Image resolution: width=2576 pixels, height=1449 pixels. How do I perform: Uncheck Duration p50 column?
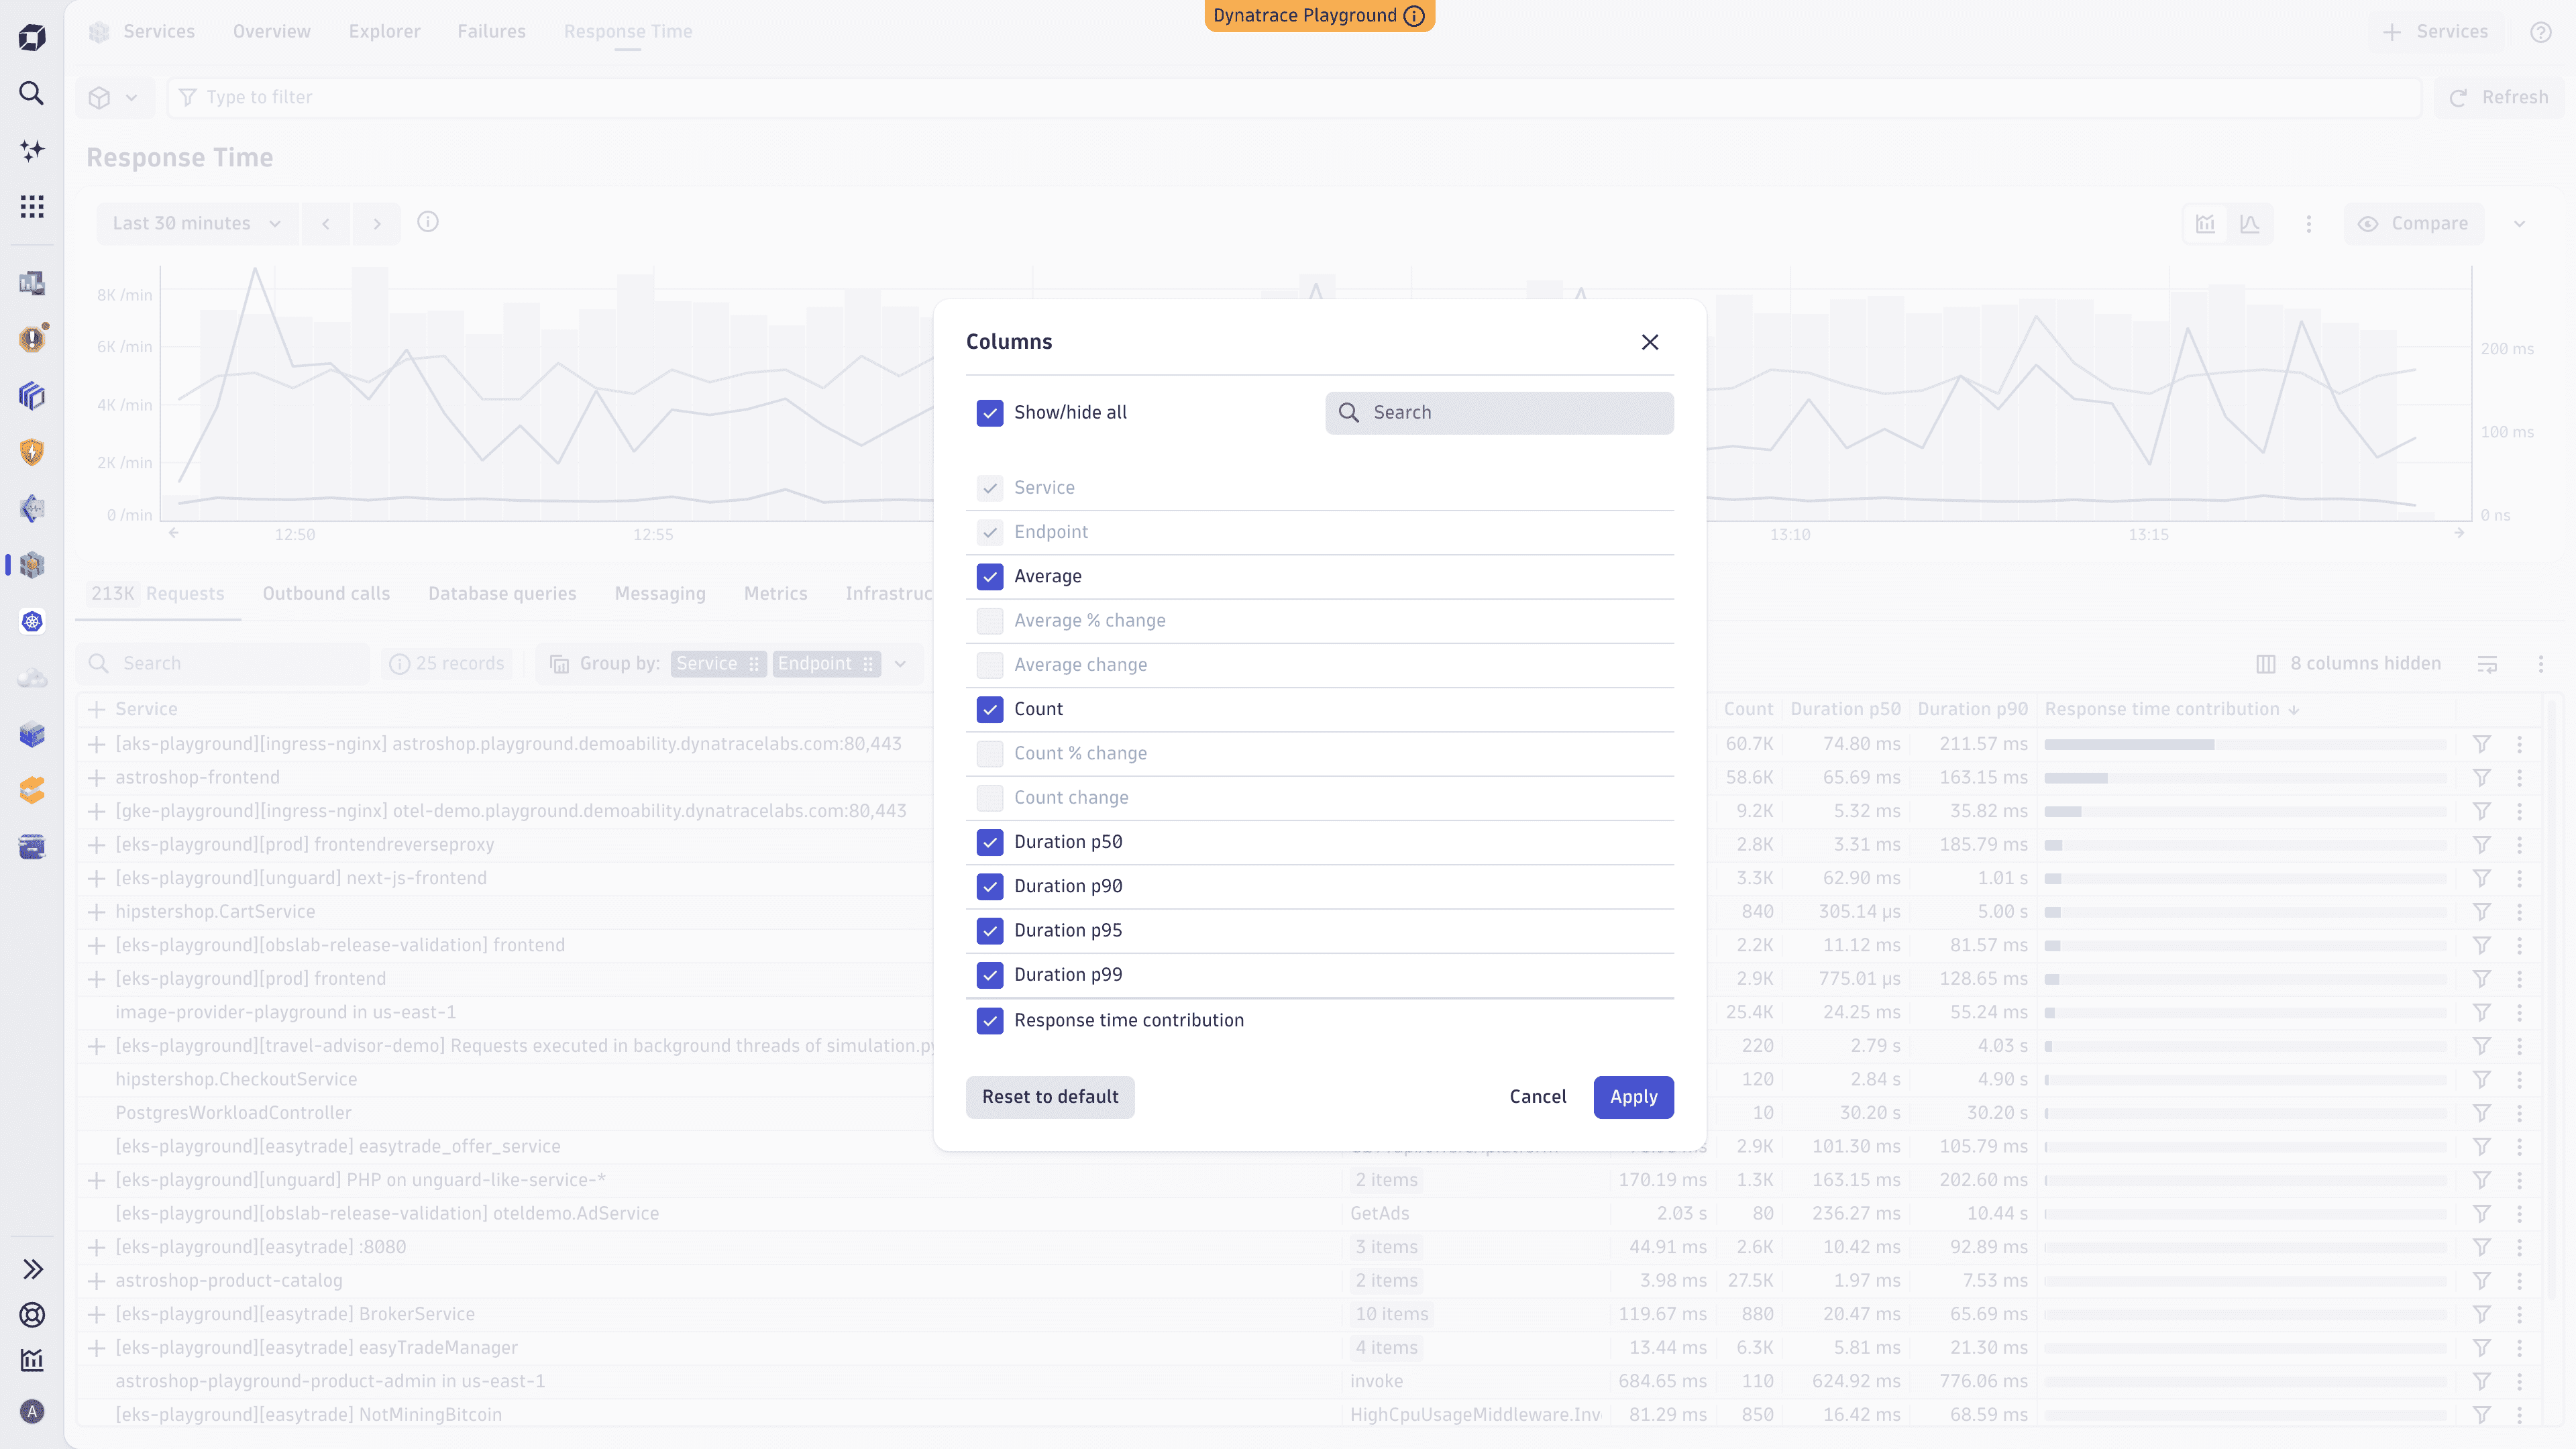point(989,843)
